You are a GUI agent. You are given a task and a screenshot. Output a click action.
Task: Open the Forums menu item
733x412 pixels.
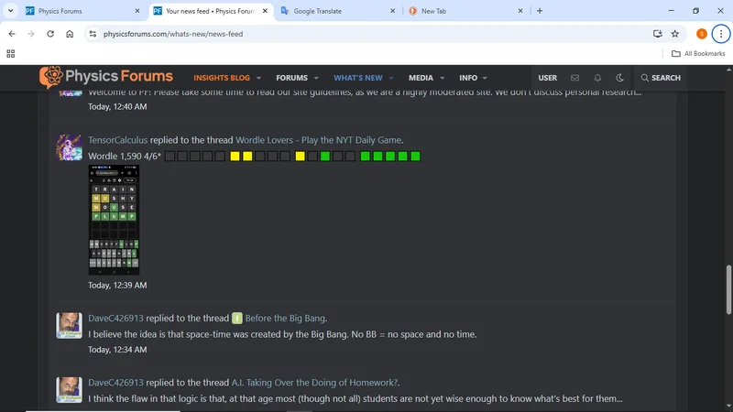[291, 78]
